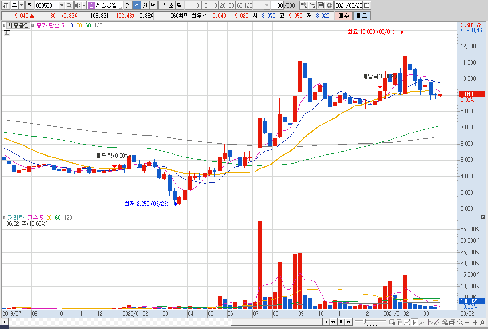The height and width of the screenshot is (329, 488).
Task: Choose the 60 interval button
Action: click(x=240, y=5)
